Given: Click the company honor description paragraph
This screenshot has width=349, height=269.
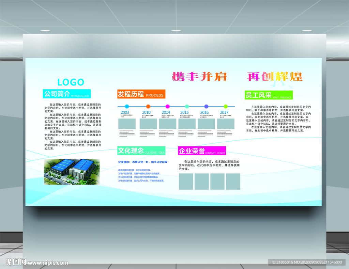Looking at the screenshot, I should [x=209, y=165].
